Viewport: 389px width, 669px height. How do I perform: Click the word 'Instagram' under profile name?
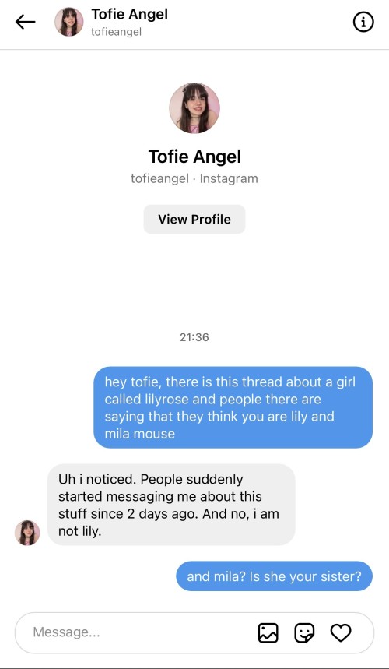(x=229, y=178)
